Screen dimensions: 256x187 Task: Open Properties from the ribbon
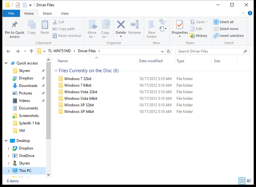(x=180, y=25)
